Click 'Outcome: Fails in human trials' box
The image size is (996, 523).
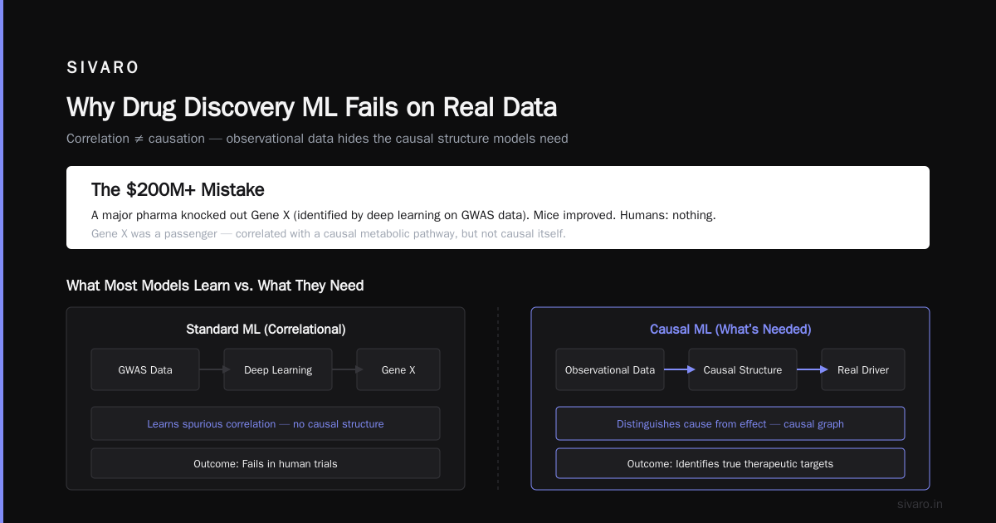(x=266, y=463)
